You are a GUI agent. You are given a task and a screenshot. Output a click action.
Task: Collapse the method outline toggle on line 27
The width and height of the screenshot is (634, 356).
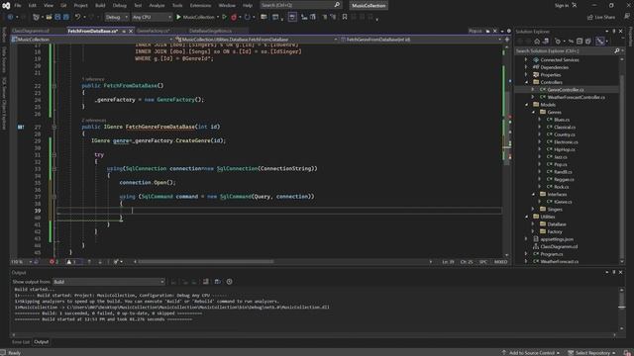[54, 127]
